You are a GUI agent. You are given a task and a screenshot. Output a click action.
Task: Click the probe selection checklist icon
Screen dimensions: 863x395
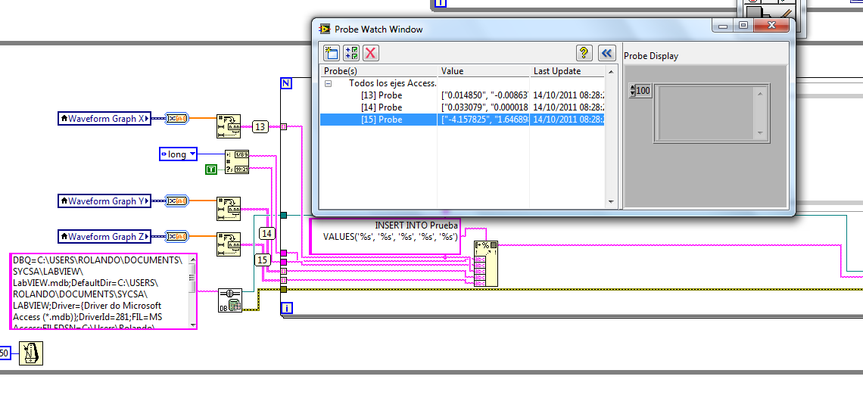click(x=350, y=52)
